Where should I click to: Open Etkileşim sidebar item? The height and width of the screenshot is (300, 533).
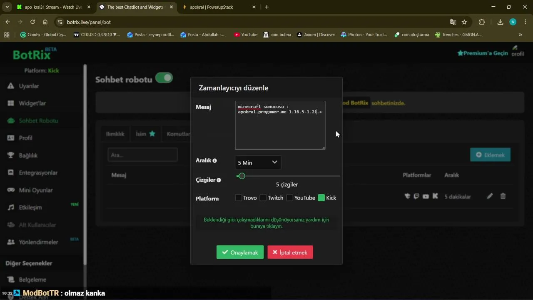pos(30,207)
